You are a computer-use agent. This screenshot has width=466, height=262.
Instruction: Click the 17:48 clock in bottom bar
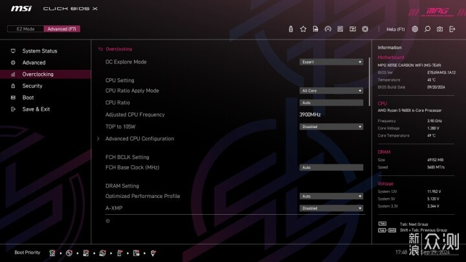click(x=401, y=252)
